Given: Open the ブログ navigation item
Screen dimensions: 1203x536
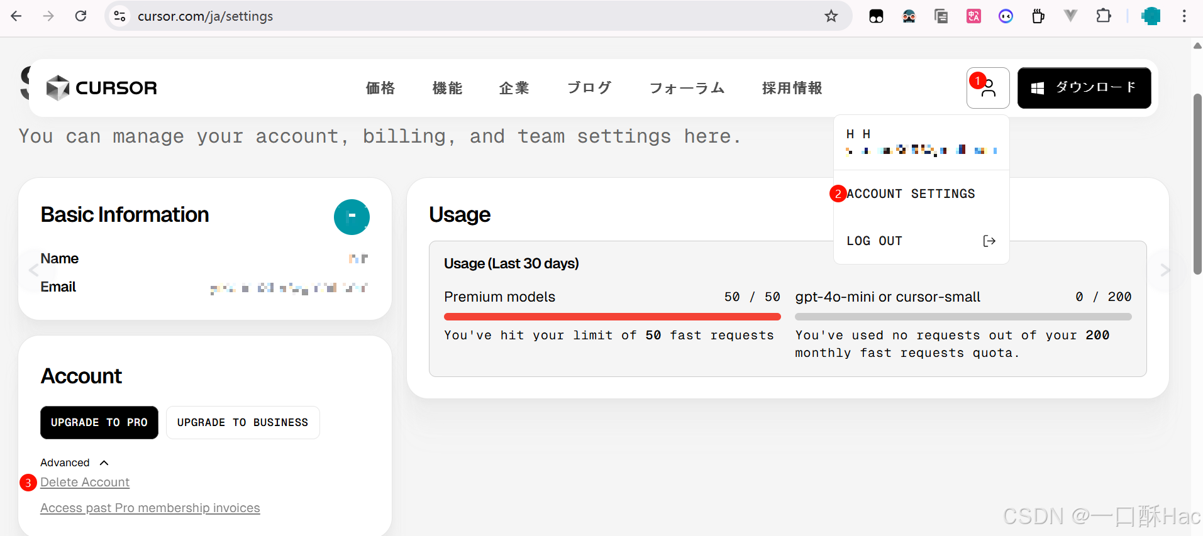Looking at the screenshot, I should [x=589, y=88].
